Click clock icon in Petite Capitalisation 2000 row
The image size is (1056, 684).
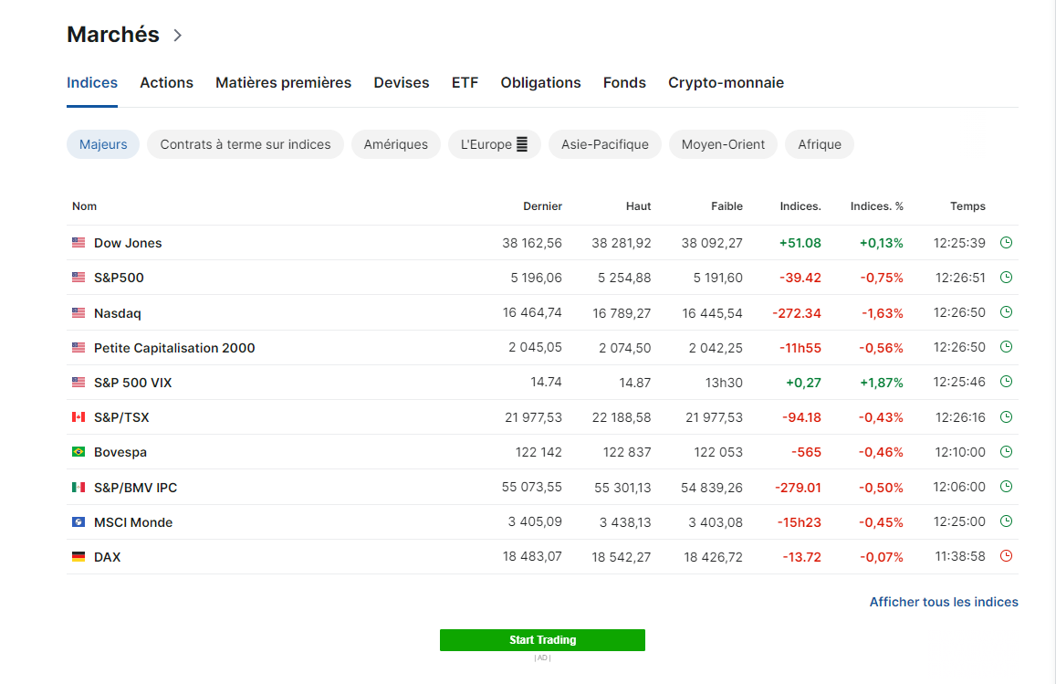[1006, 347]
